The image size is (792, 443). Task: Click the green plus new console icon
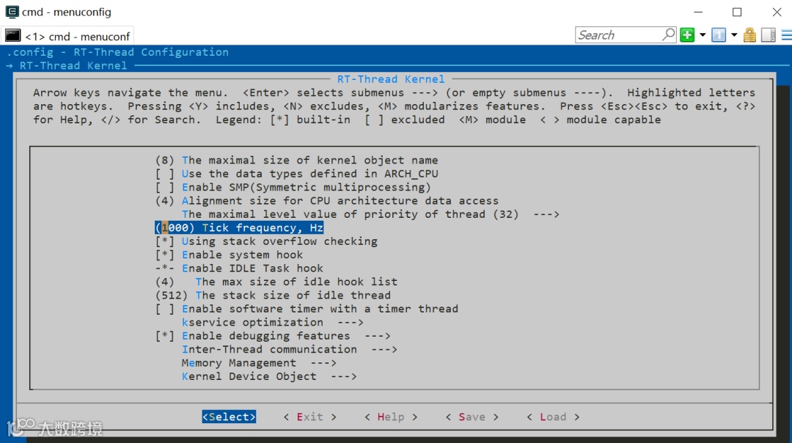pos(687,35)
